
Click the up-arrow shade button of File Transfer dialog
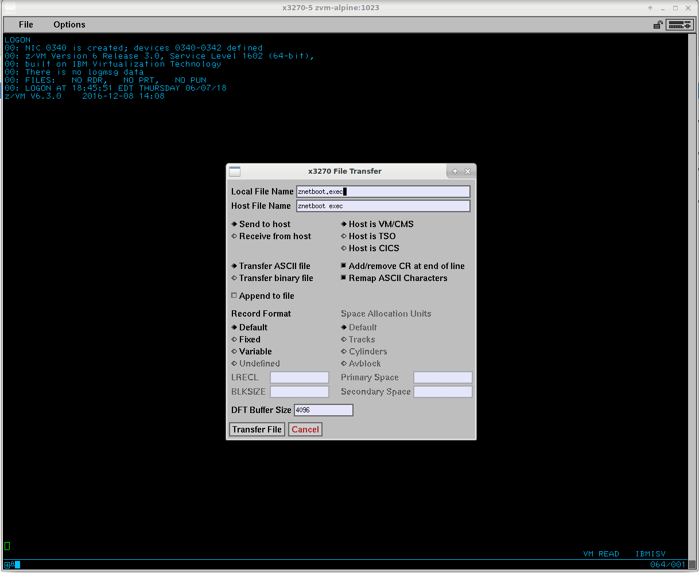455,171
